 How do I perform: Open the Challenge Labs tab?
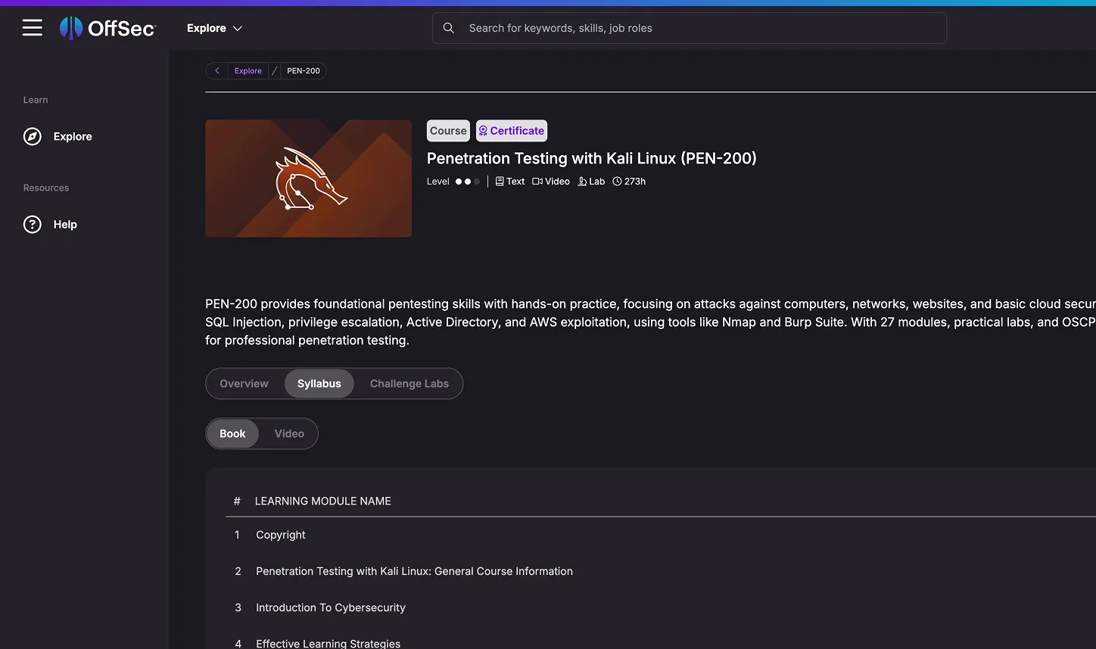pyautogui.click(x=409, y=383)
